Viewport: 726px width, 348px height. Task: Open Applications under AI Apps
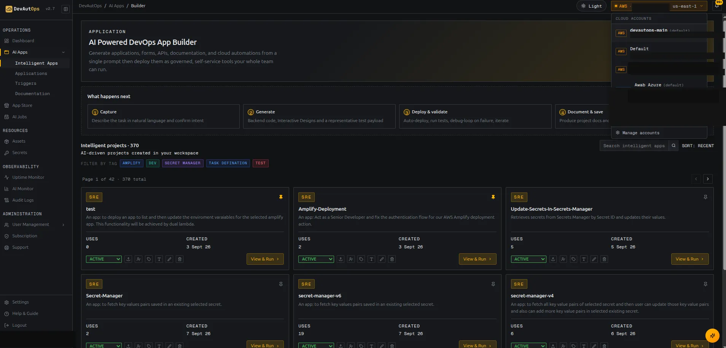[31, 73]
